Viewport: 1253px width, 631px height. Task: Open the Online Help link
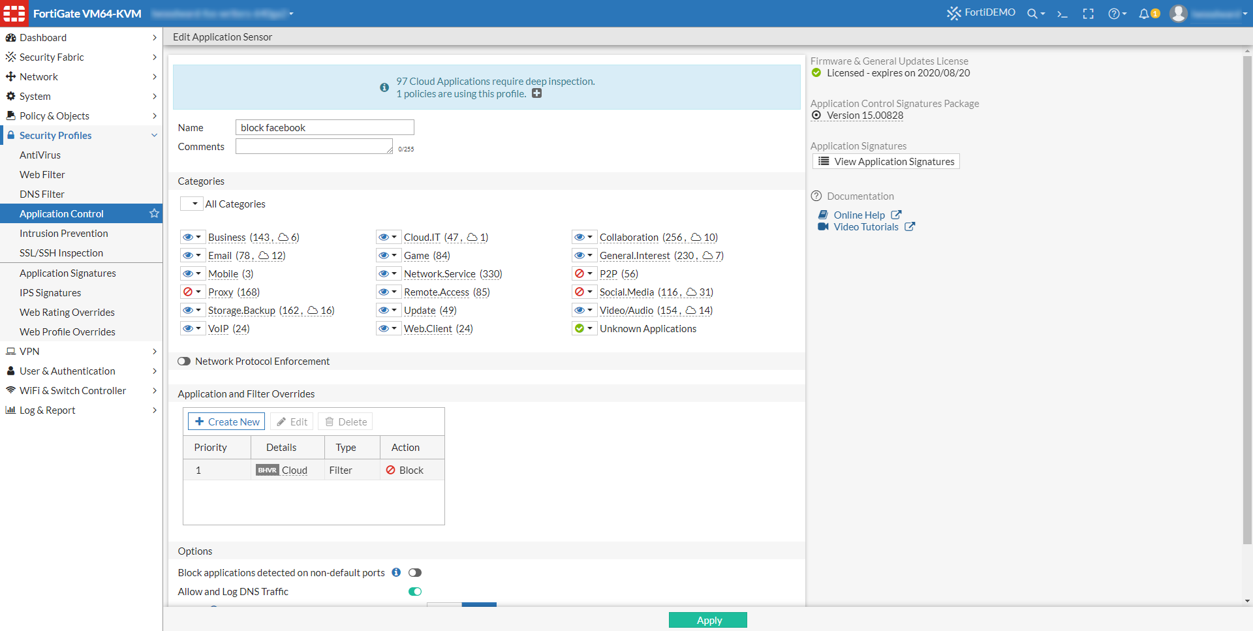859,215
